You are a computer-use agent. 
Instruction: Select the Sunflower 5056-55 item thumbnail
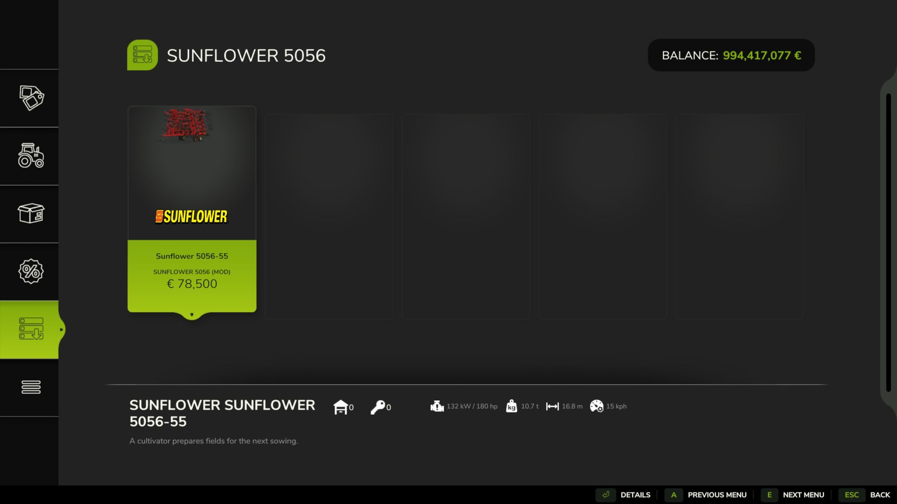pos(192,173)
